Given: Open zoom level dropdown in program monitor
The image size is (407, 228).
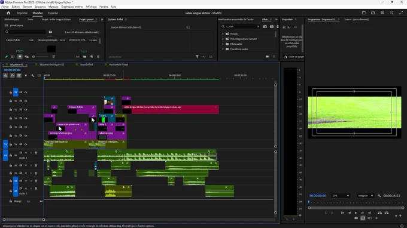Looking at the screenshot, I should 341,196.
